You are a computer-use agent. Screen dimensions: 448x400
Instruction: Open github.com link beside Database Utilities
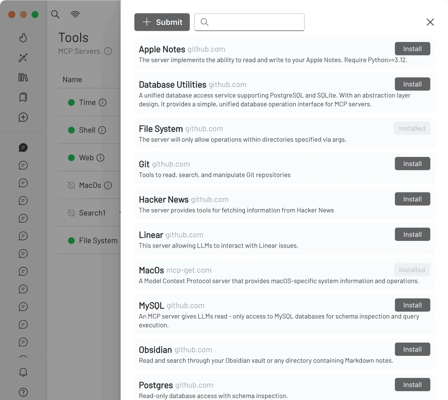click(227, 85)
